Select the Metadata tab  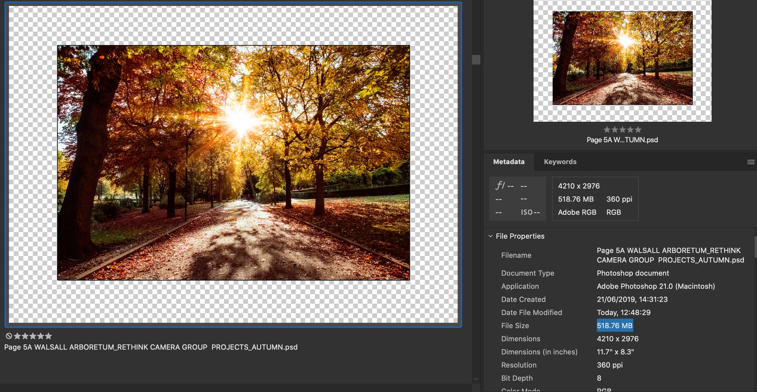[509, 162]
